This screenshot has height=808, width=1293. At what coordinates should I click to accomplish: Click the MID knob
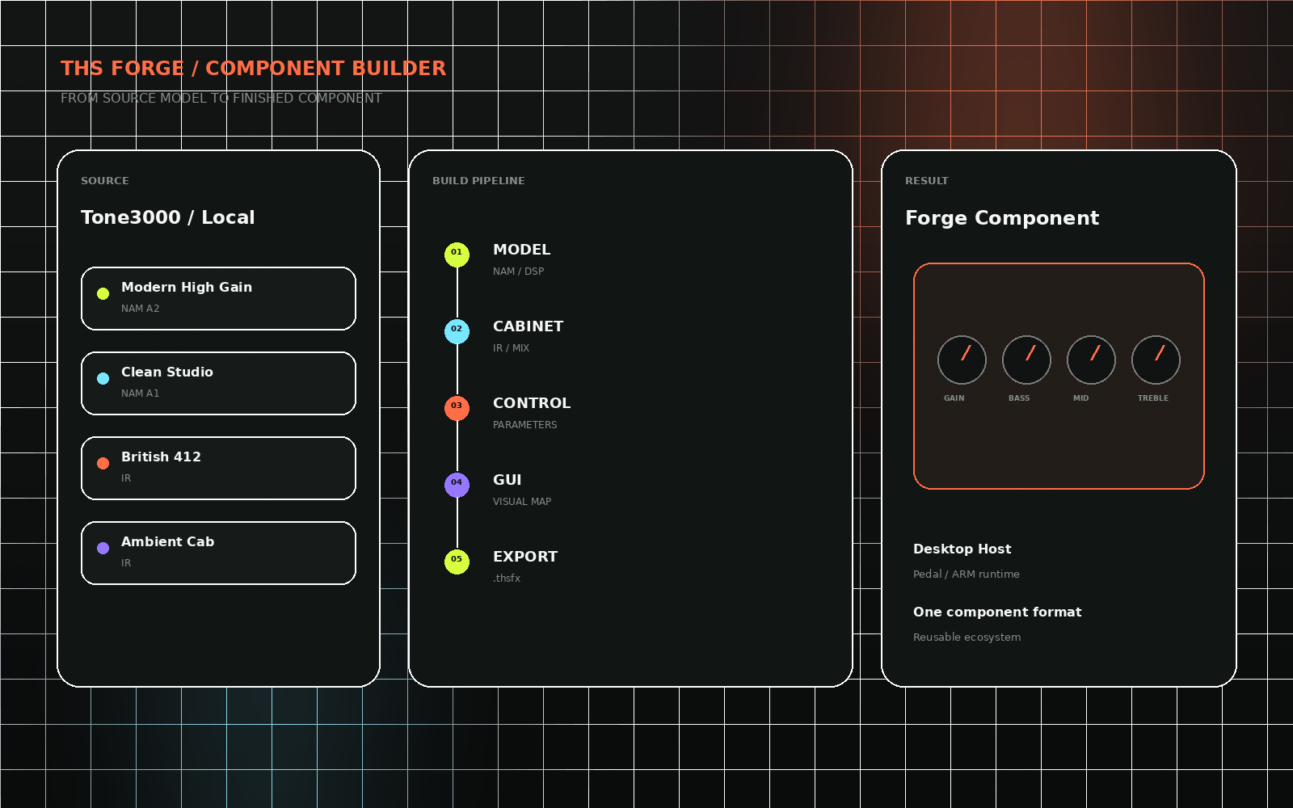(1091, 360)
